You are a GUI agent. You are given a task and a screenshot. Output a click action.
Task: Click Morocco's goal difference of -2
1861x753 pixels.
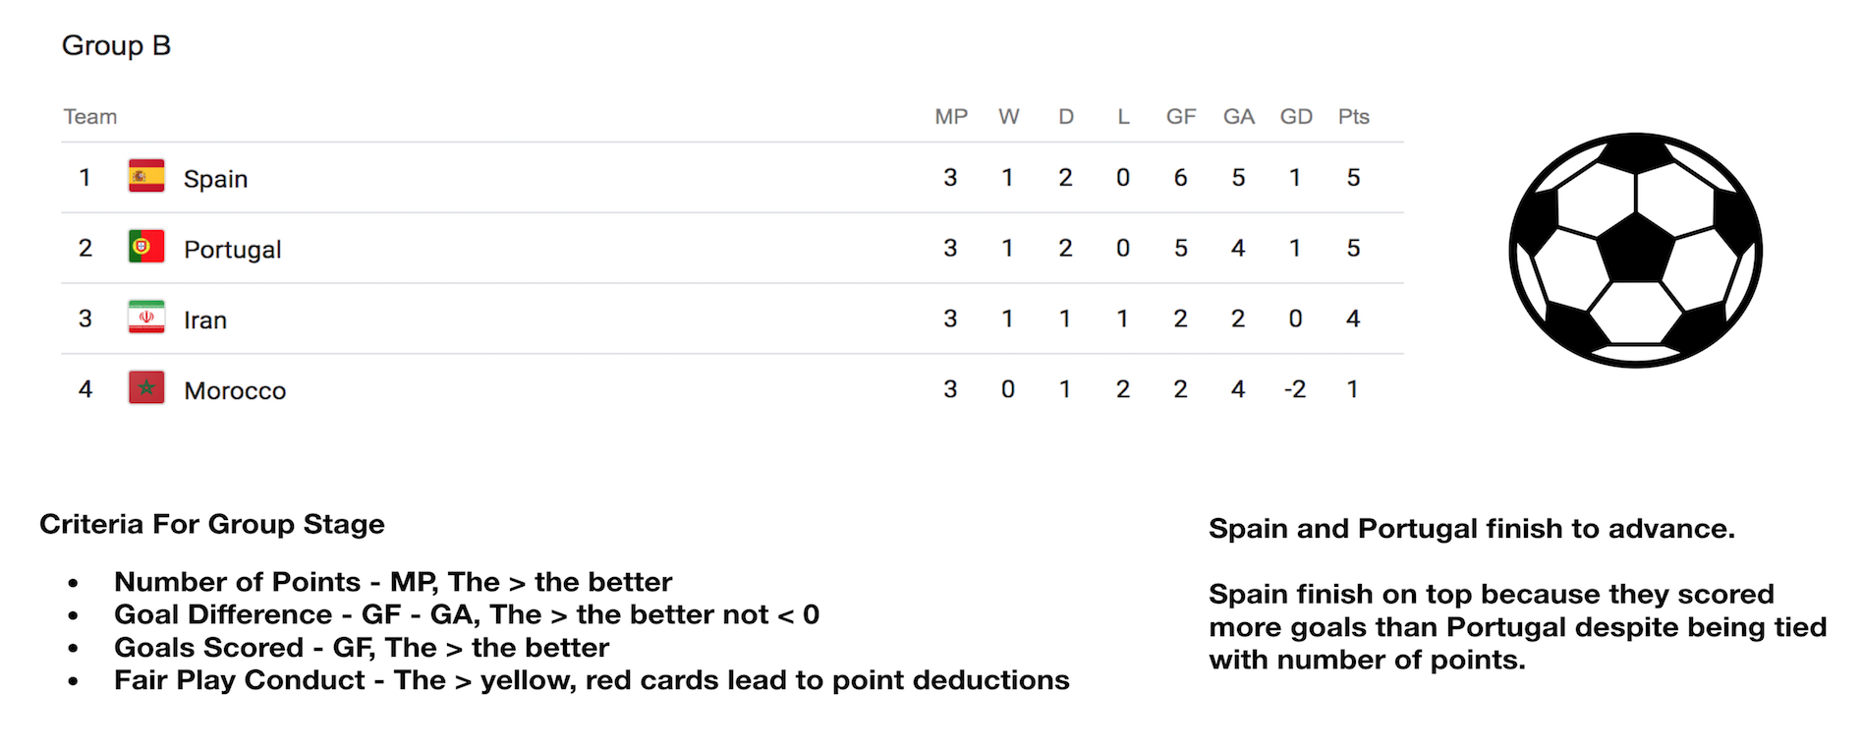click(x=1295, y=390)
